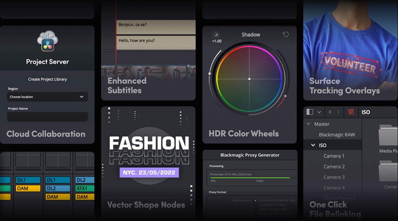398x221 pixels.
Task: Click the green proxy processing progress bar
Action: [x=250, y=178]
